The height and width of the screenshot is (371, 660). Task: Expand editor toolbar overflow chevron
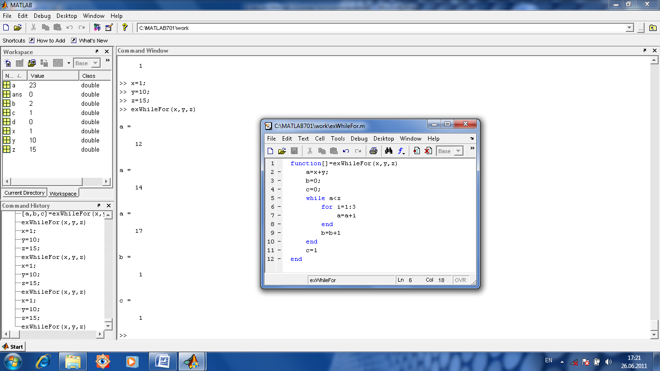point(472,149)
